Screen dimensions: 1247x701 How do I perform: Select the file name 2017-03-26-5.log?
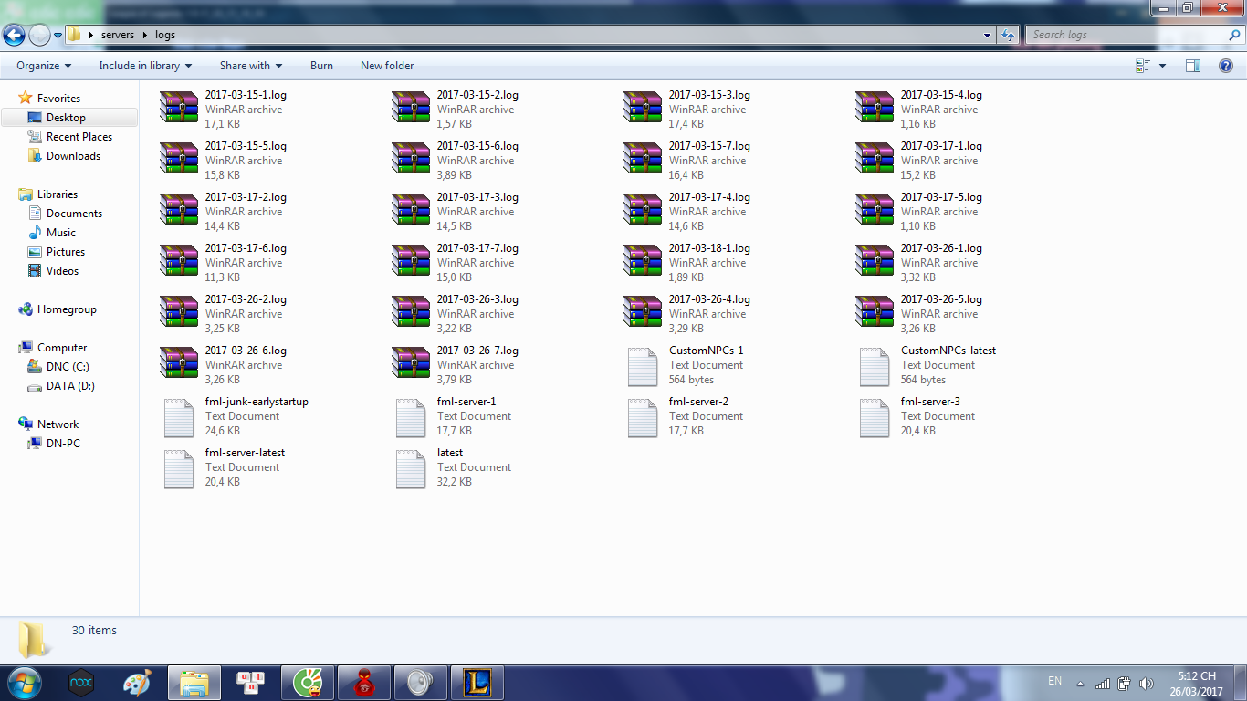(941, 299)
